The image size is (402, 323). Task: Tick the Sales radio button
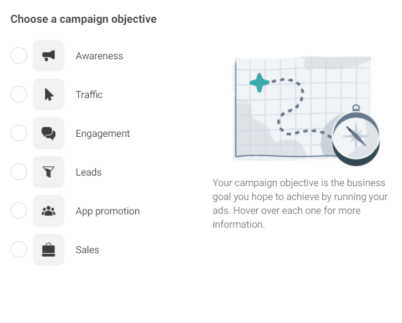[19, 250]
